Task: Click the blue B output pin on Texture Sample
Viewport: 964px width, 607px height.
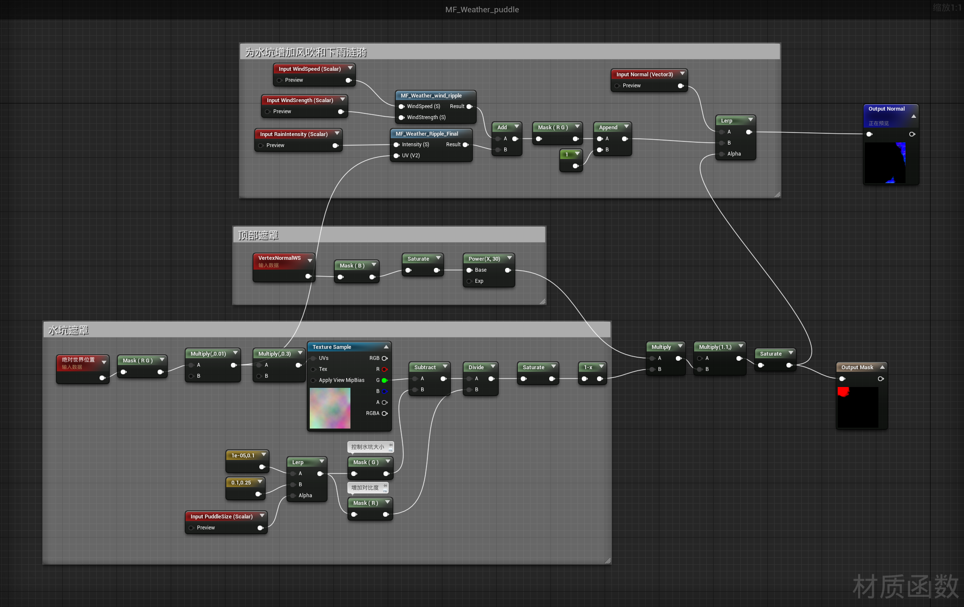Action: click(384, 391)
